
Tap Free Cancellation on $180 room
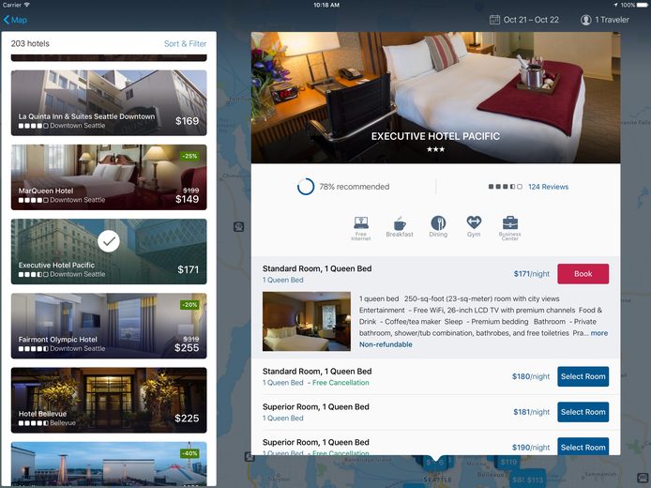point(341,383)
